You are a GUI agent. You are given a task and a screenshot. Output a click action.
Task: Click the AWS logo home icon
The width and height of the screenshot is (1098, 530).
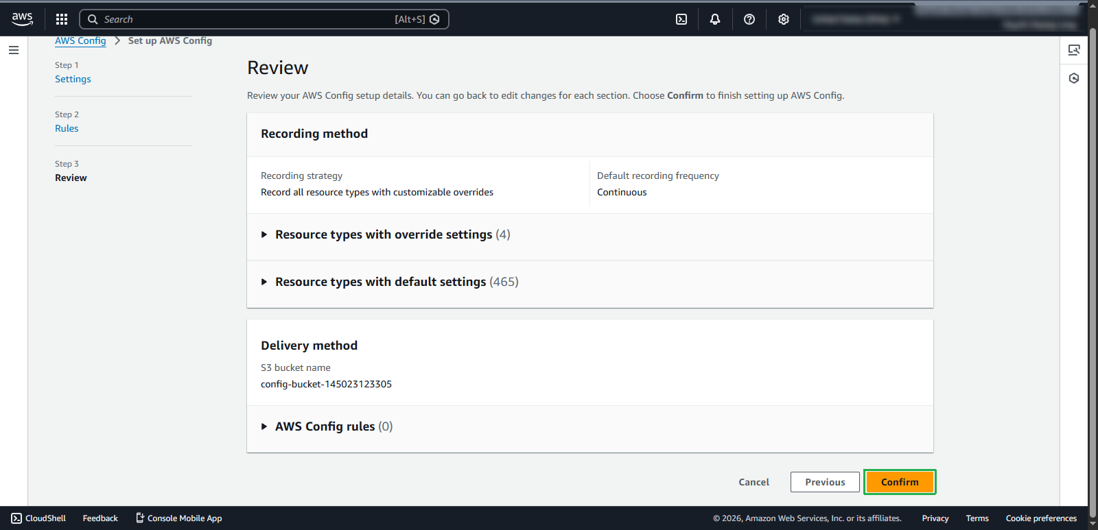(22, 19)
